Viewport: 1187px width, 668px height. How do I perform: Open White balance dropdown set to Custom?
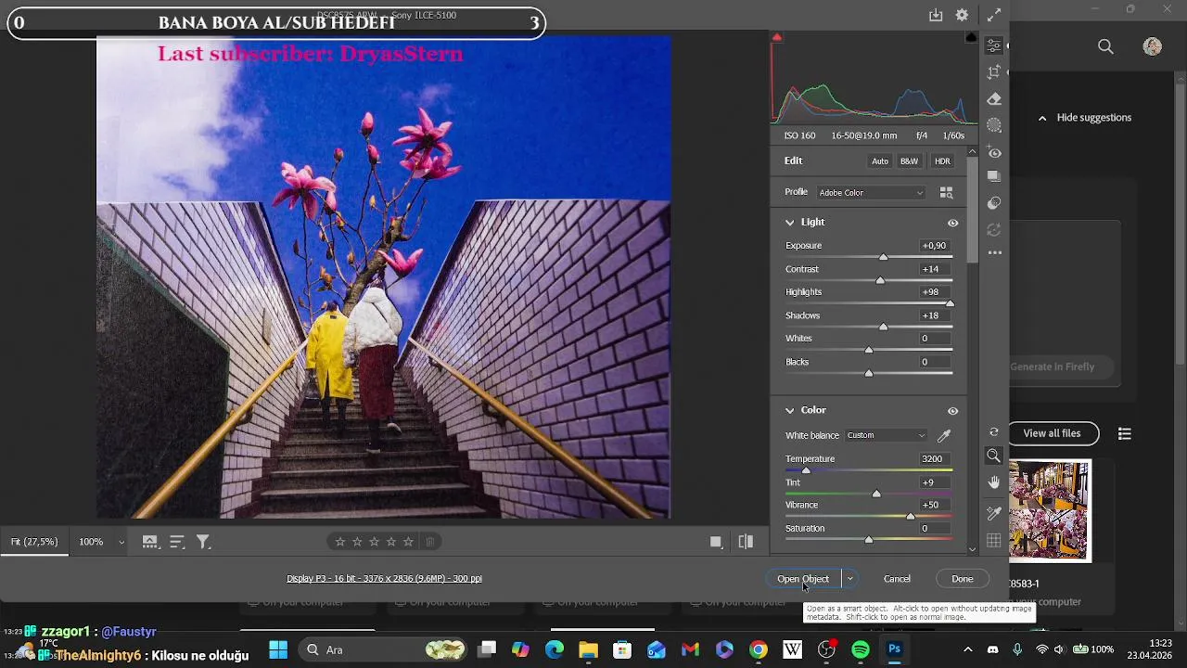[x=887, y=435]
